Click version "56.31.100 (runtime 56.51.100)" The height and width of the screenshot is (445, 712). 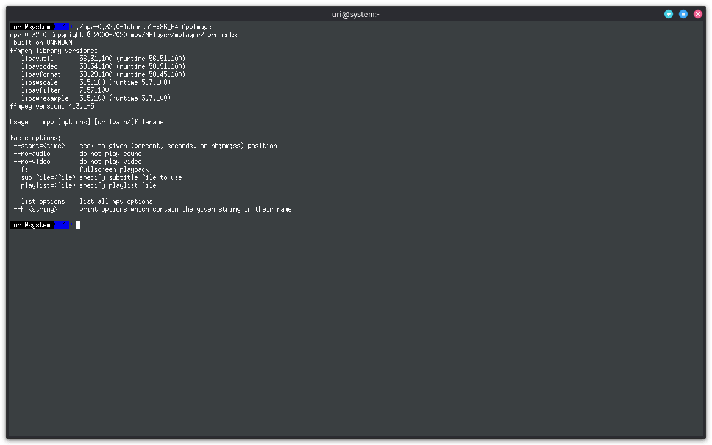click(x=132, y=59)
